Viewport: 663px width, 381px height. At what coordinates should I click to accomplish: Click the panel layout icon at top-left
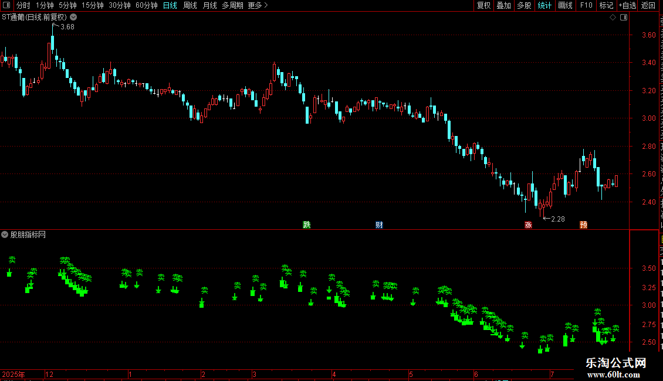pos(6,5)
